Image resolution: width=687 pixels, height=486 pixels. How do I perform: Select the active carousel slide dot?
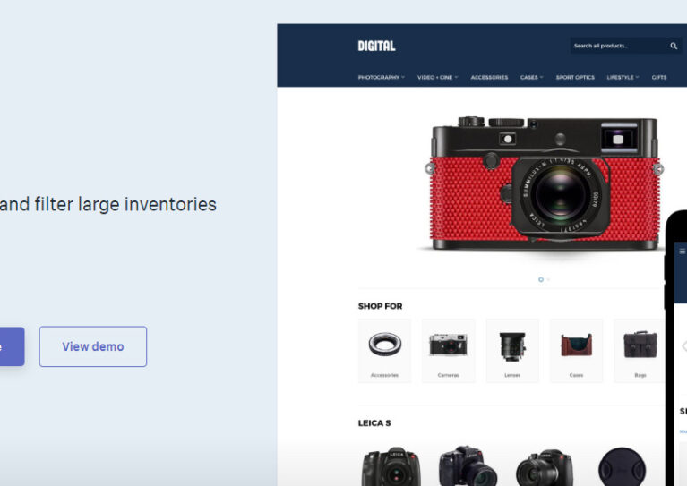coord(541,279)
